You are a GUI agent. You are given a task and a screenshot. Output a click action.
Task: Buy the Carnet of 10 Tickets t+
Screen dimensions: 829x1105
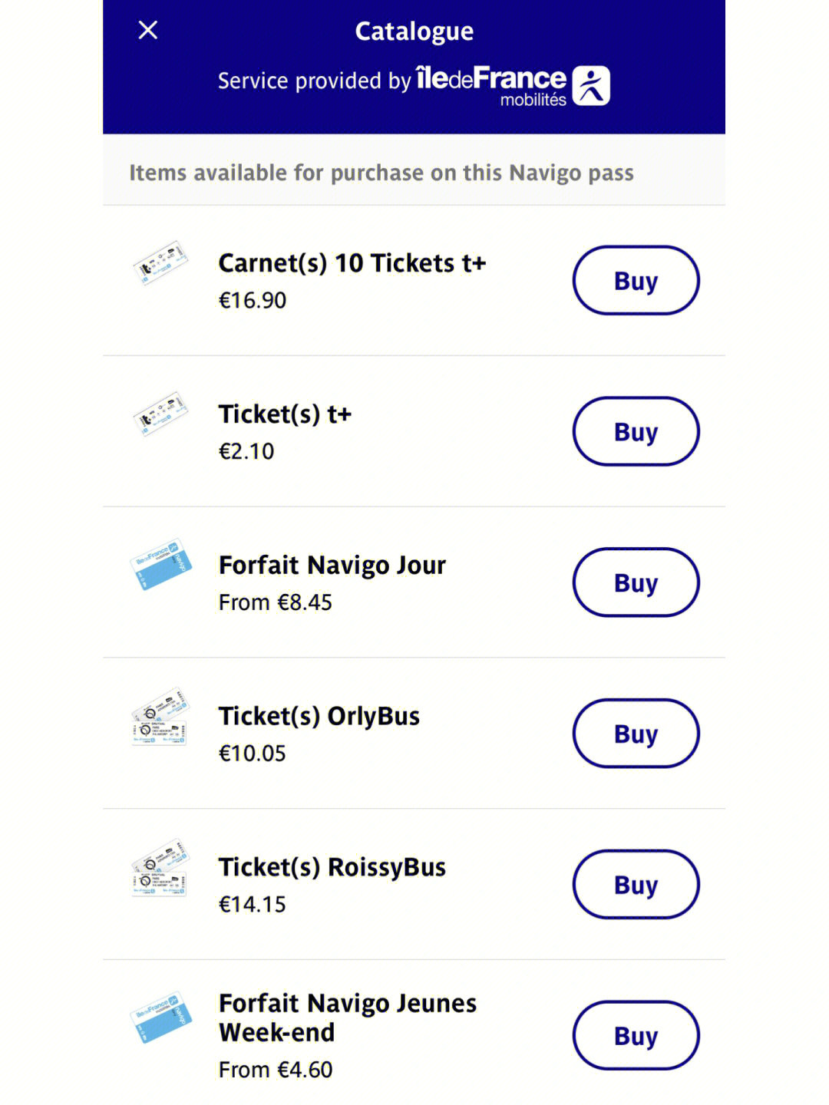coord(636,280)
